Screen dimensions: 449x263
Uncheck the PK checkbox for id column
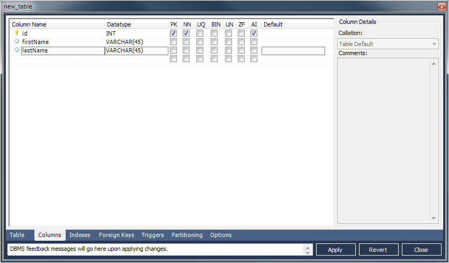click(x=173, y=33)
